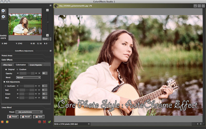
Task: Click the second magnifier icon with the equals sign
Action: click(4, 17)
